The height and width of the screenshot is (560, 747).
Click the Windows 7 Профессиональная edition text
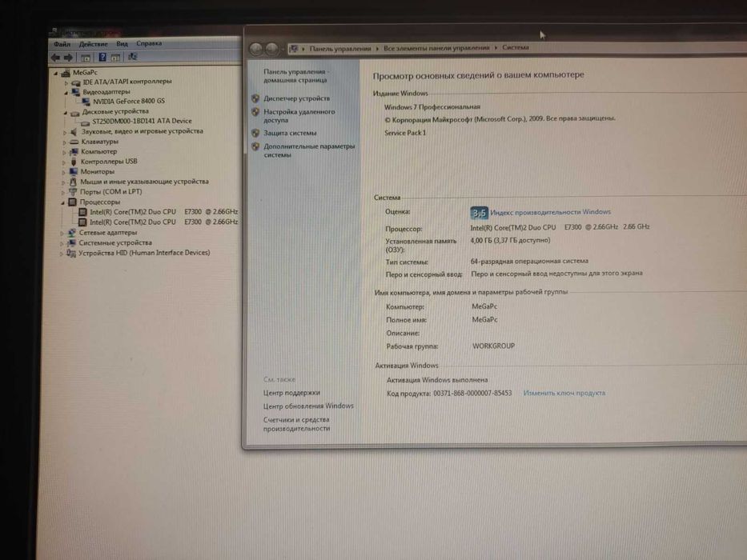click(432, 107)
